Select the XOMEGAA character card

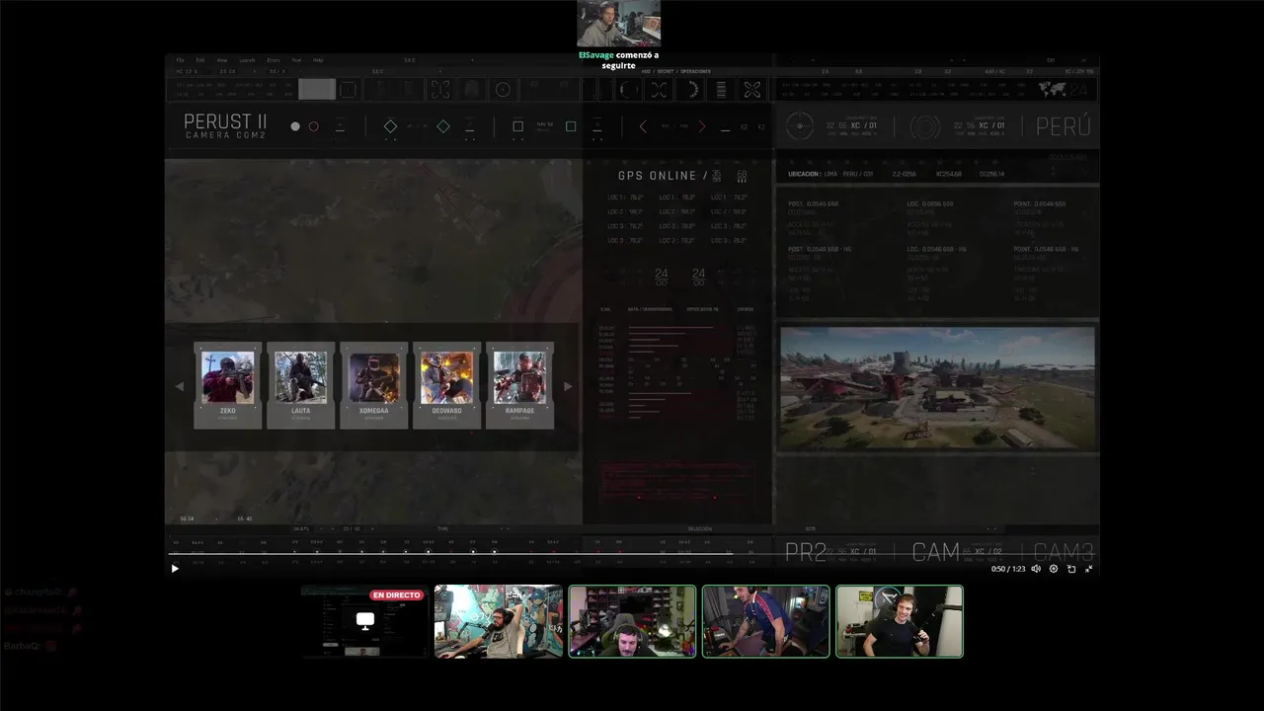click(x=374, y=385)
